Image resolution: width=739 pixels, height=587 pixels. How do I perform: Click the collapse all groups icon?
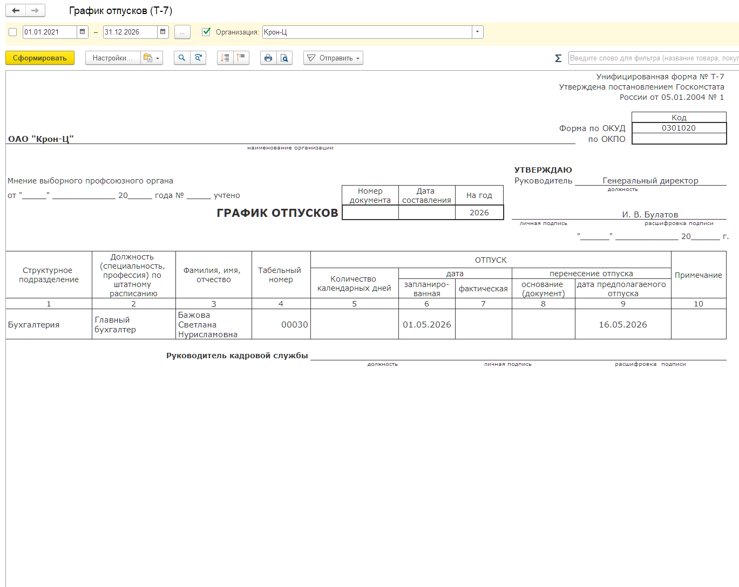point(241,58)
